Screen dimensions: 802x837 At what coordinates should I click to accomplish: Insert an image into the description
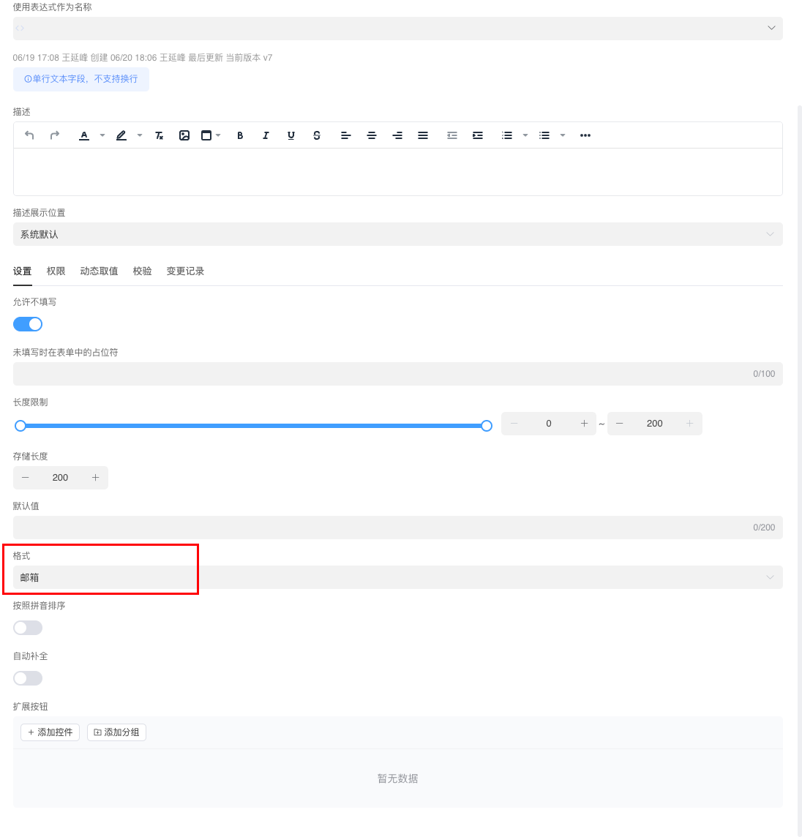click(184, 135)
